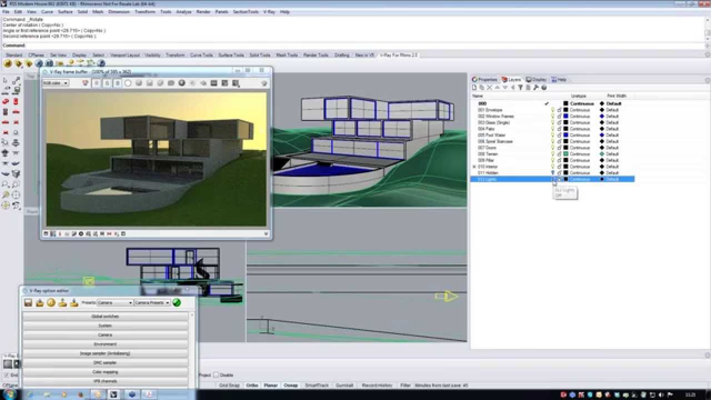Open the Analyze menu
This screenshot has width=711, height=400.
tap(183, 12)
